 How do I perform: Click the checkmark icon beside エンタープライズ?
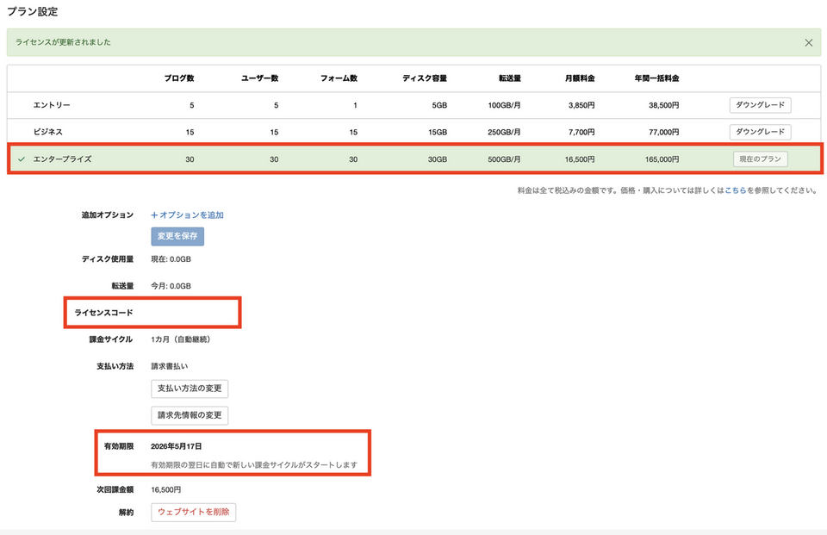[22, 159]
